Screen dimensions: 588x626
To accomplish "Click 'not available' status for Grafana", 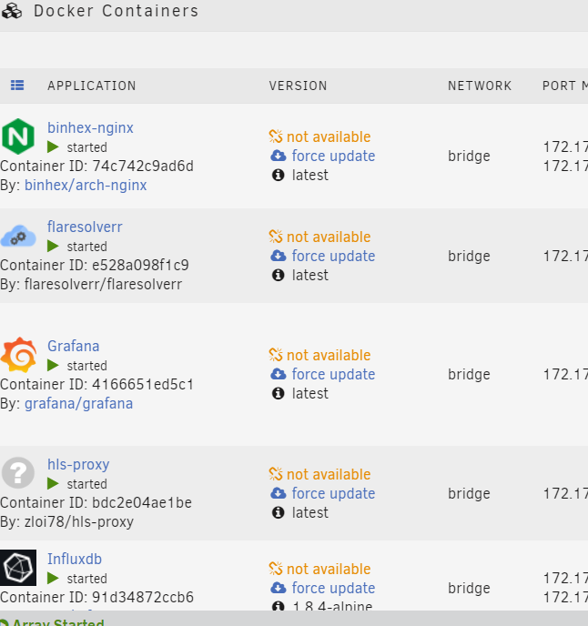I will point(329,355).
